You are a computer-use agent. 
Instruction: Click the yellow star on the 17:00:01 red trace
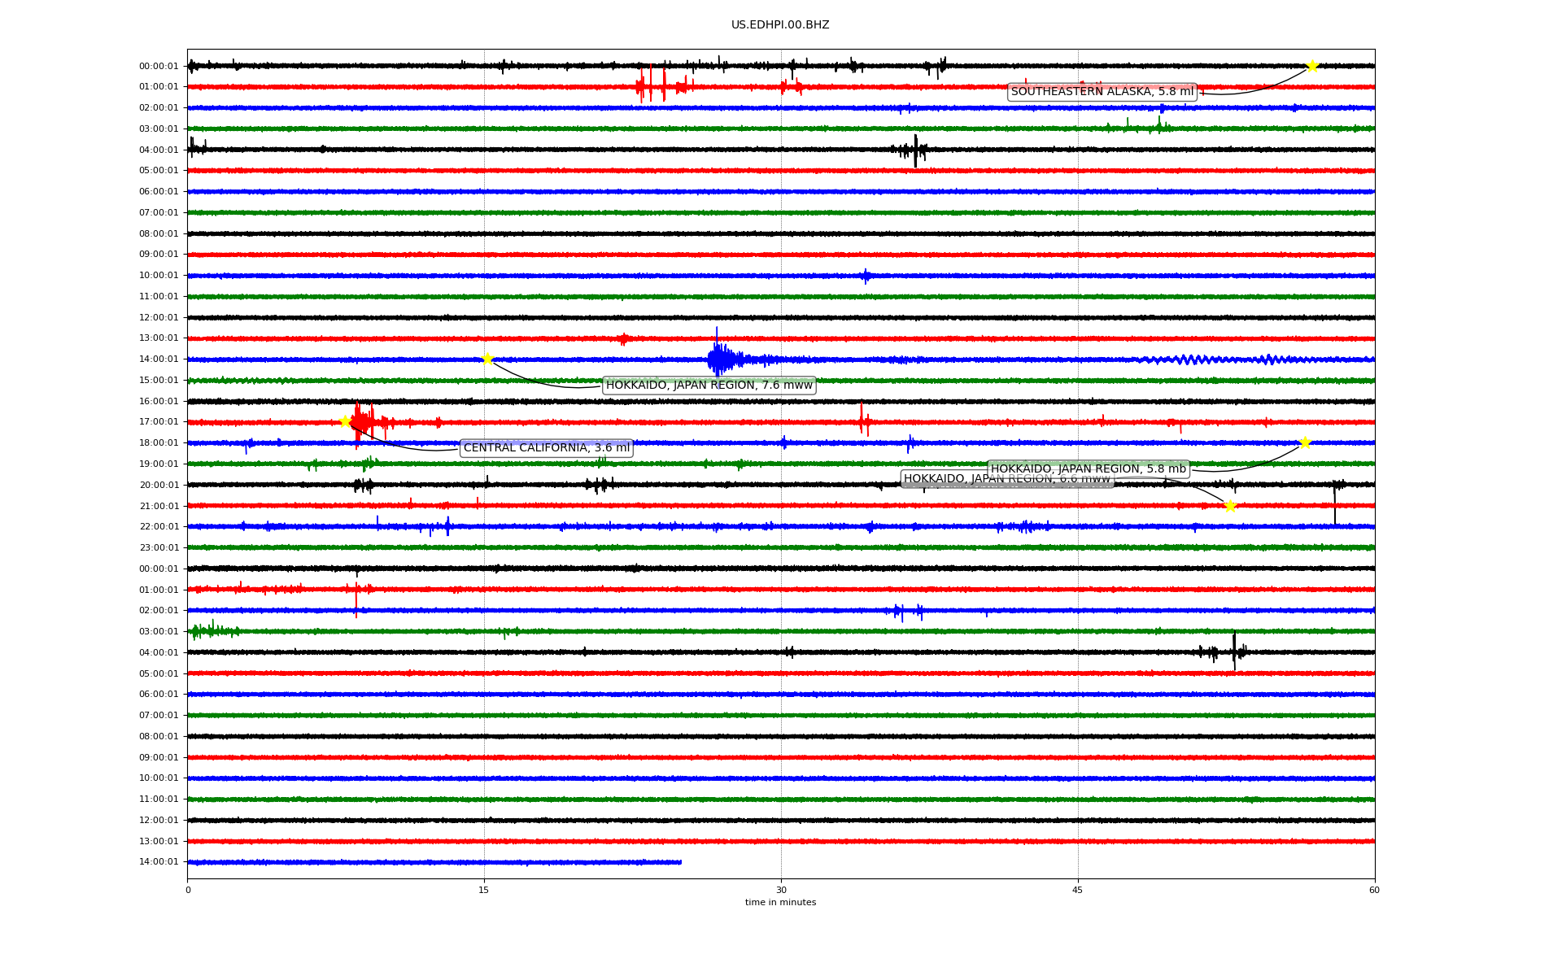(345, 421)
